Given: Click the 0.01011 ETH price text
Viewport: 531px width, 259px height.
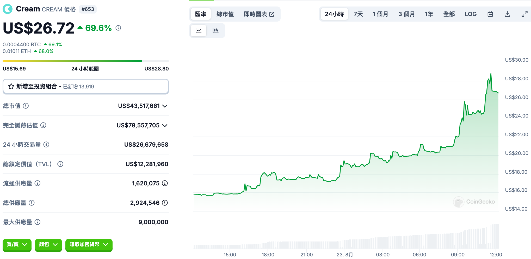Looking at the screenshot, I should pyautogui.click(x=17, y=51).
